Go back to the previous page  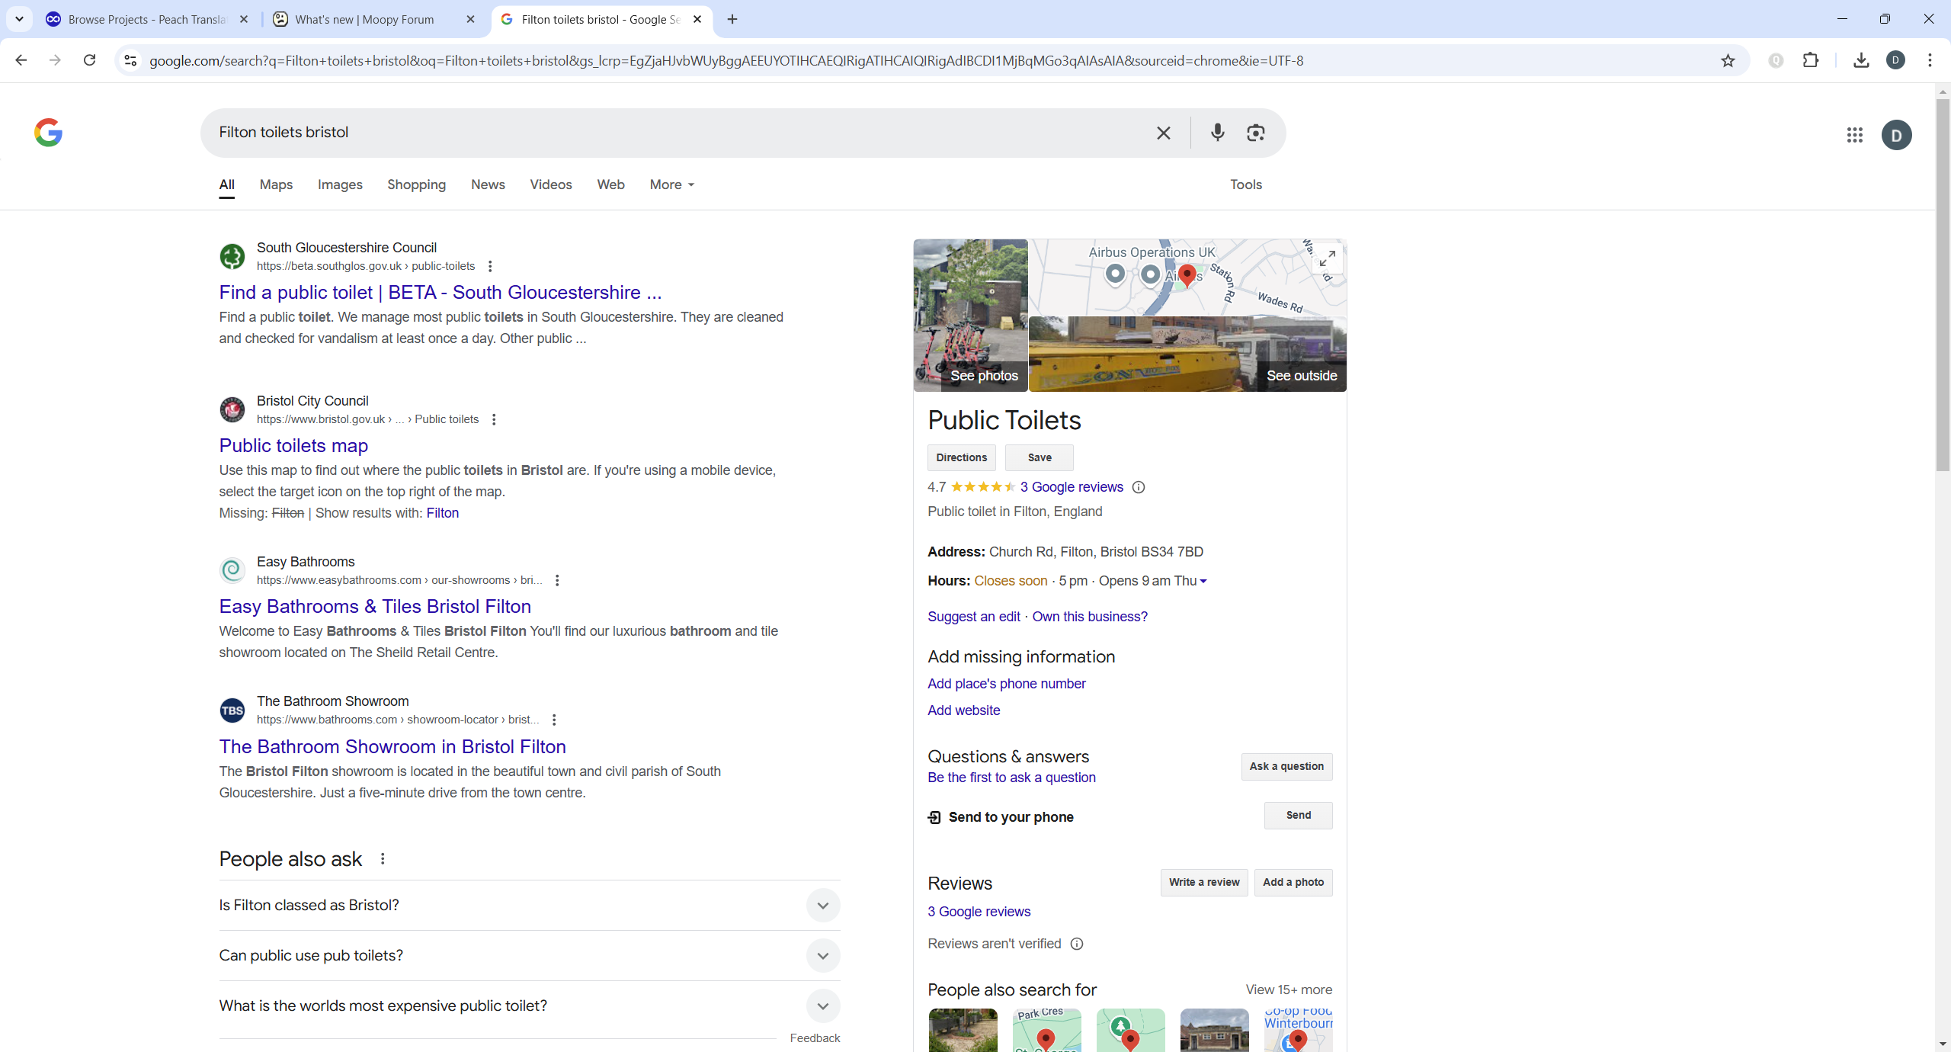coord(21,60)
